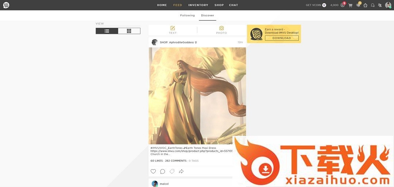394x187 pixels.
Task: Click the 4,000 credits amount
Action: coord(334,5)
